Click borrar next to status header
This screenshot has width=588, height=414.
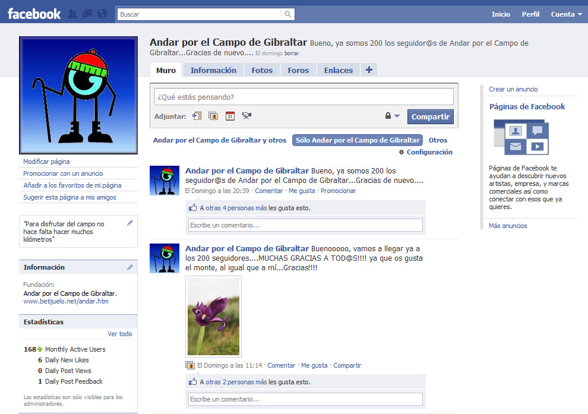(x=292, y=53)
